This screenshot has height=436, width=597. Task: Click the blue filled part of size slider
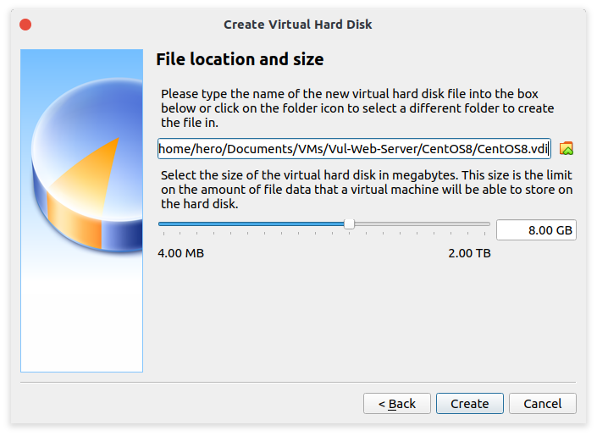point(252,224)
